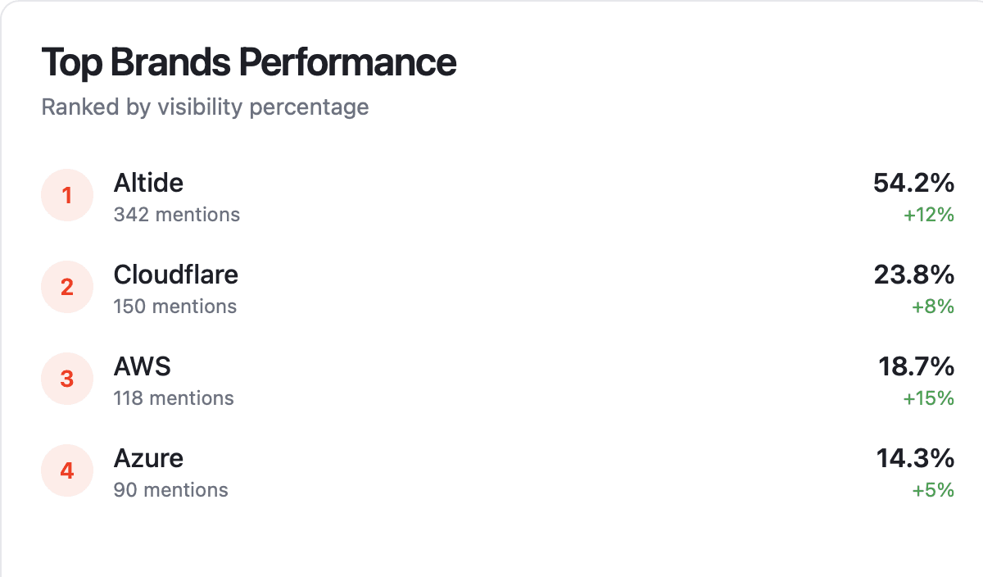Select the AWS brand name
The width and height of the screenshot is (983, 577).
(143, 366)
